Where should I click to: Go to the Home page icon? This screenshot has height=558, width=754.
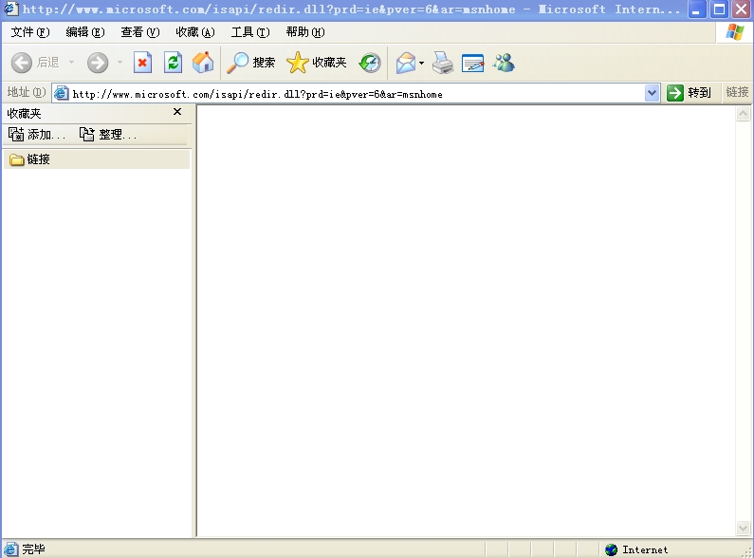tap(203, 63)
